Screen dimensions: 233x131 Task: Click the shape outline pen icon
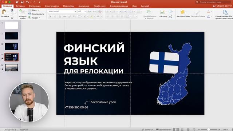pos(208,16)
